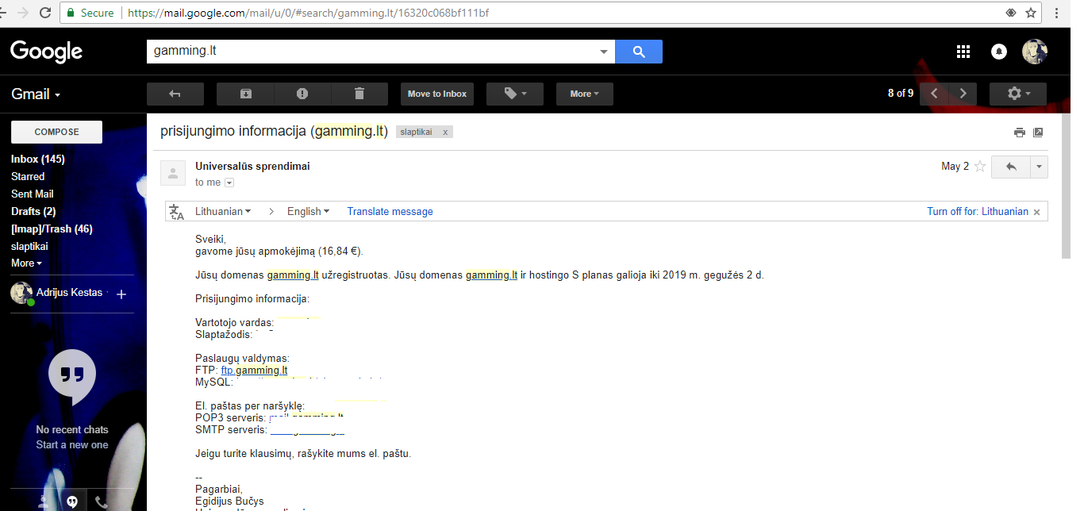Change the target language English

(x=309, y=212)
